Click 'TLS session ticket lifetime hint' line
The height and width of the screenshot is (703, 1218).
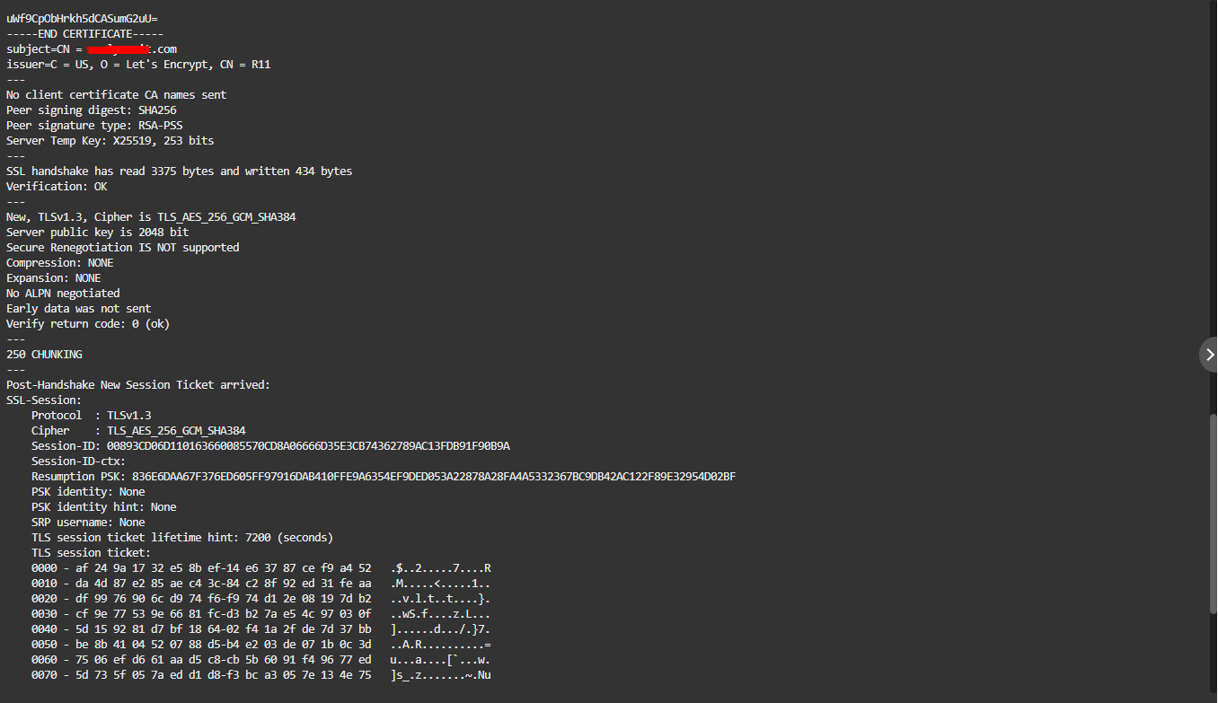pos(181,537)
